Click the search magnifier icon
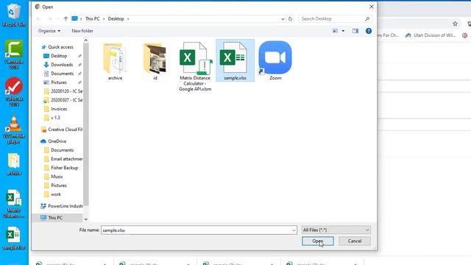This screenshot has height=265, width=471. (x=367, y=18)
